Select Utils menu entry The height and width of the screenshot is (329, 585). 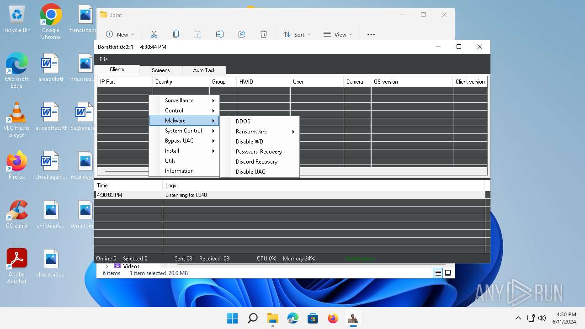click(x=184, y=161)
